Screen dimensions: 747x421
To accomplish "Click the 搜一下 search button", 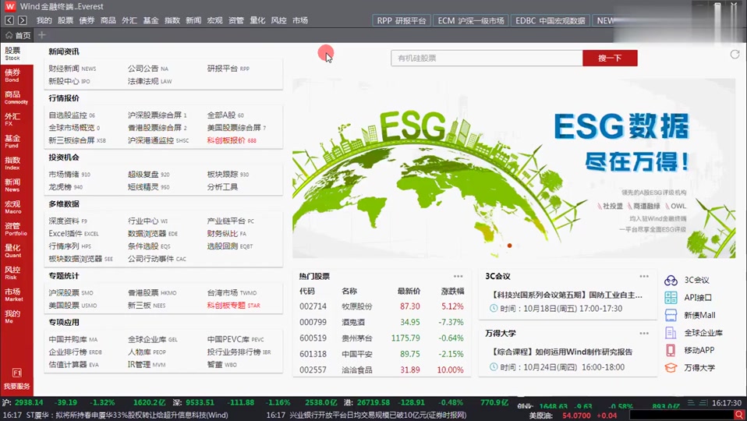I will point(610,58).
